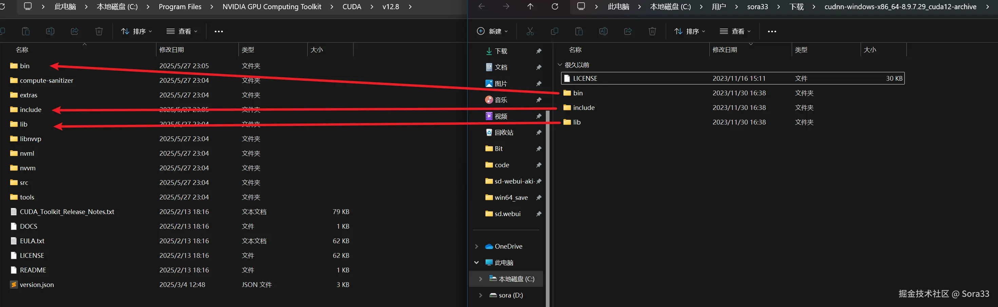998x307 pixels.
Task: Click the forward navigation arrow
Action: point(506,6)
